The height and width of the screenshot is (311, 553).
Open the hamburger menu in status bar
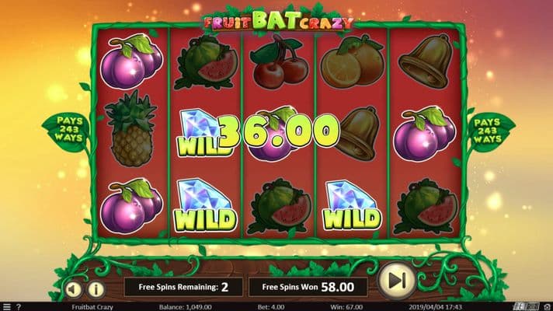7,307
